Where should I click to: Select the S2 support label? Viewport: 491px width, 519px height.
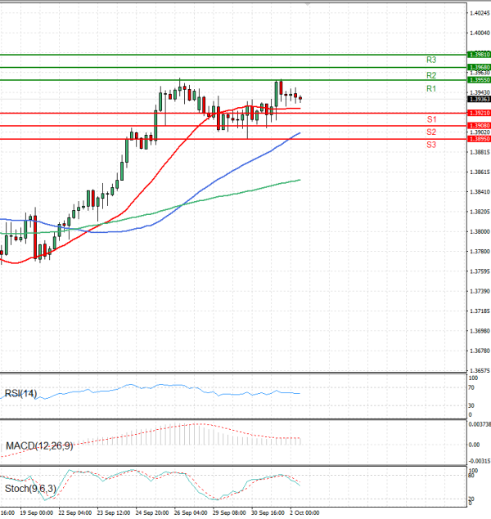coord(430,132)
